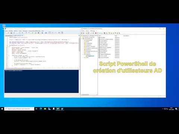The width and height of the screenshot is (179, 134).
Task: Run the script with the green play icon
Action: [33, 33]
